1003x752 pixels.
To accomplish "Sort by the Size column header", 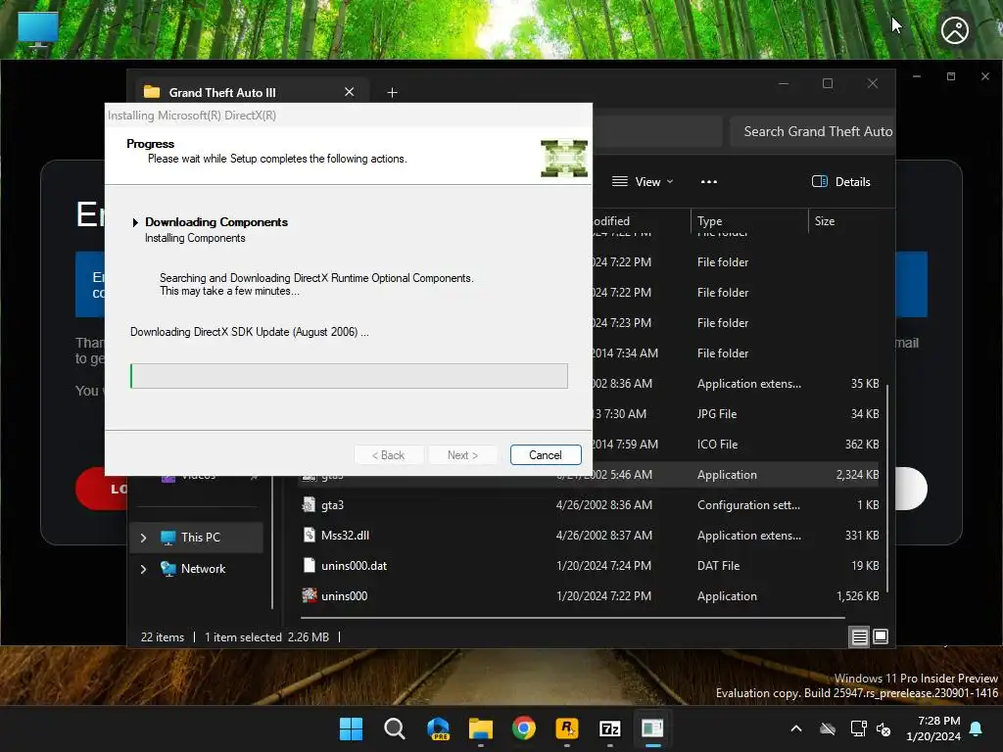I will [x=847, y=220].
